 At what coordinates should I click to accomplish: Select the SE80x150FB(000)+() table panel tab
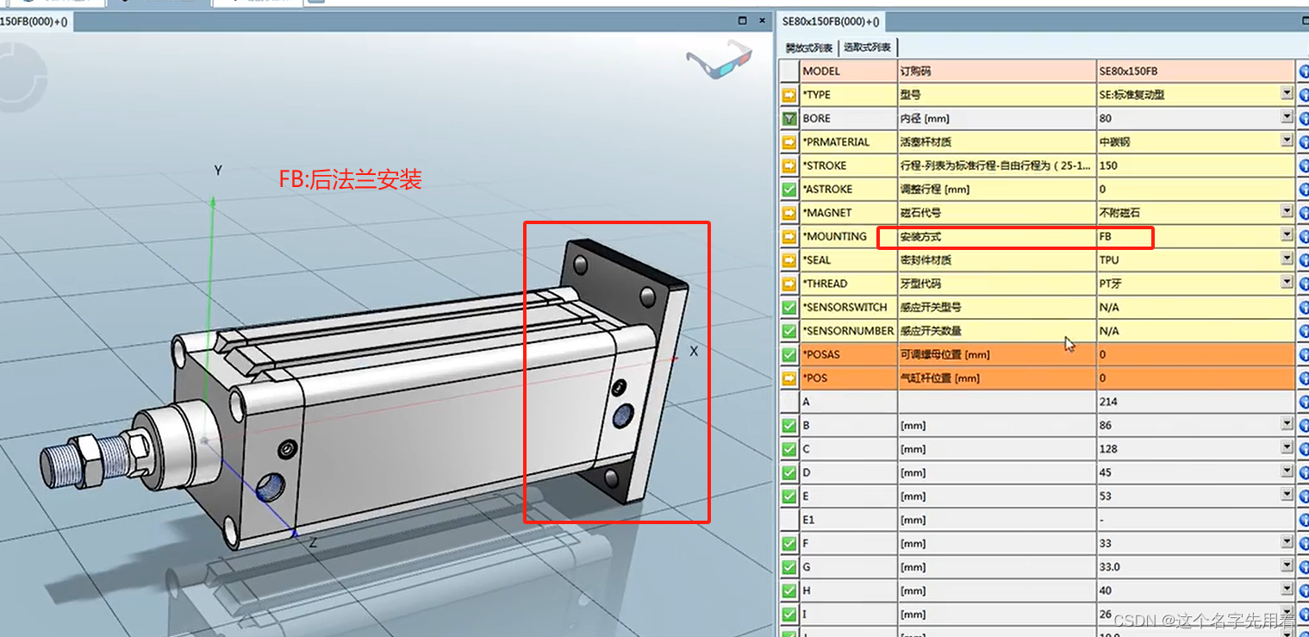(831, 21)
